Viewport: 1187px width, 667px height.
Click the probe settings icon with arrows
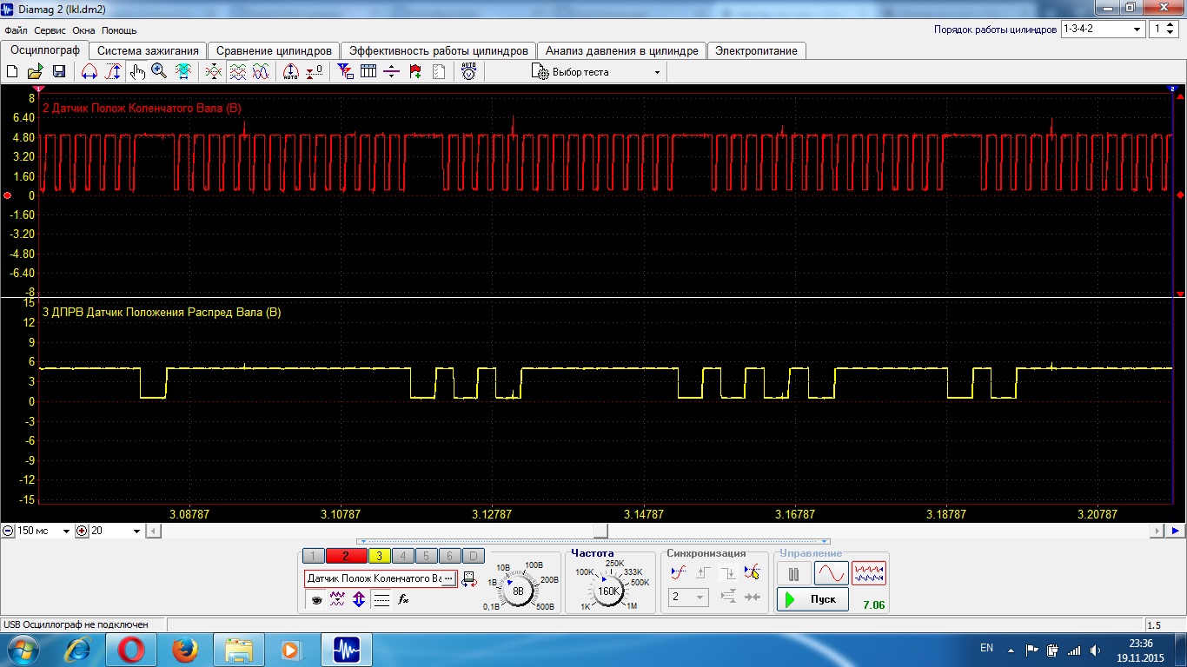pos(469,578)
